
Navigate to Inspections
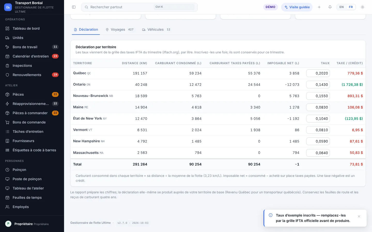[32, 65]
